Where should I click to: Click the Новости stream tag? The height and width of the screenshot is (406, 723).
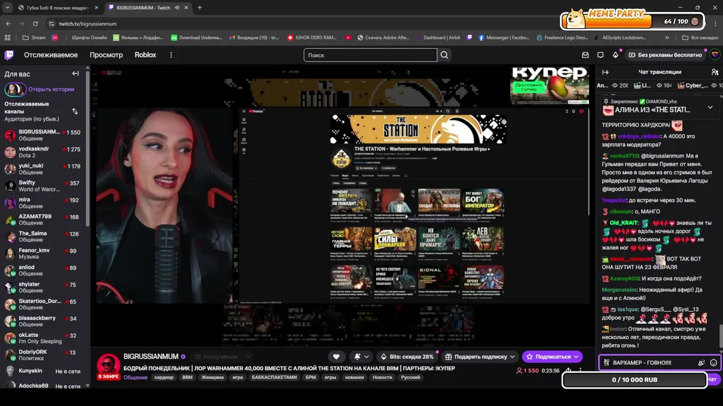[382, 377]
